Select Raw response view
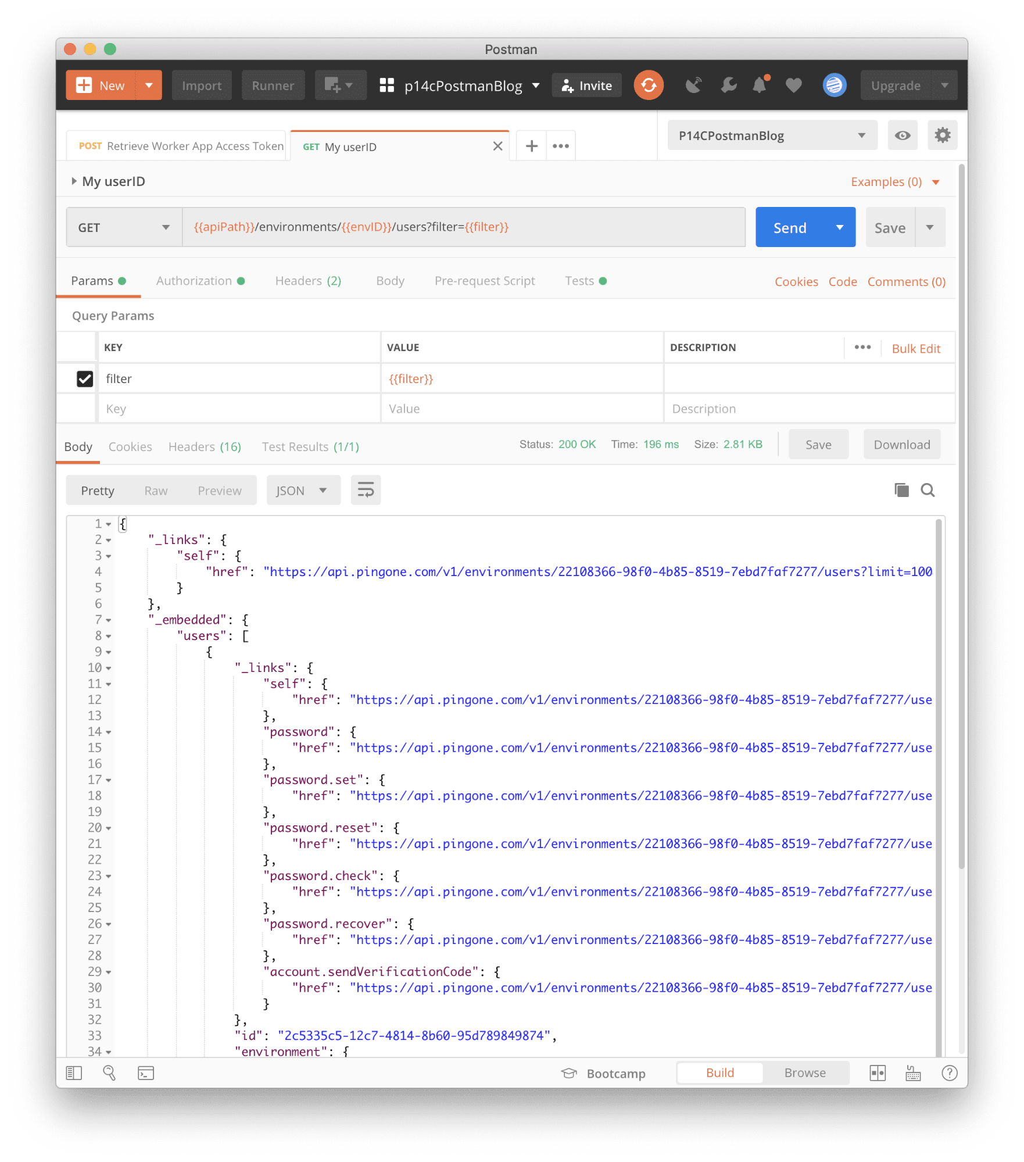 pyautogui.click(x=156, y=491)
